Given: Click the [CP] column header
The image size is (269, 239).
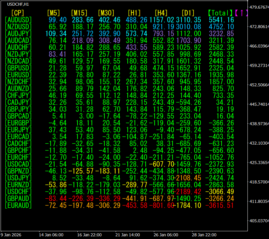Looking at the screenshot, I should coord(18,13).
